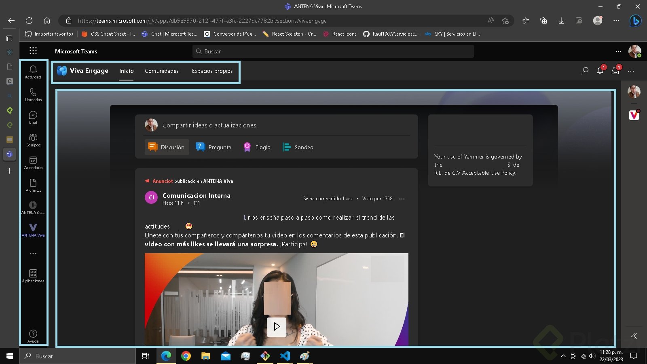
Task: Open the Viva Engage notifications bell
Action: coord(600,71)
